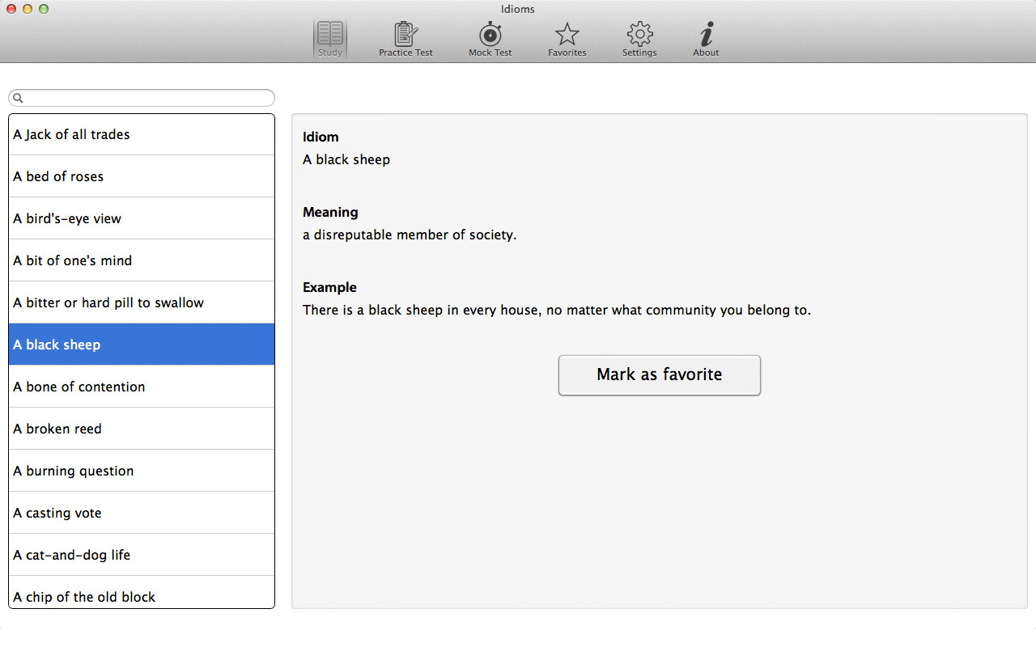Click the green window zoom button

44,9
